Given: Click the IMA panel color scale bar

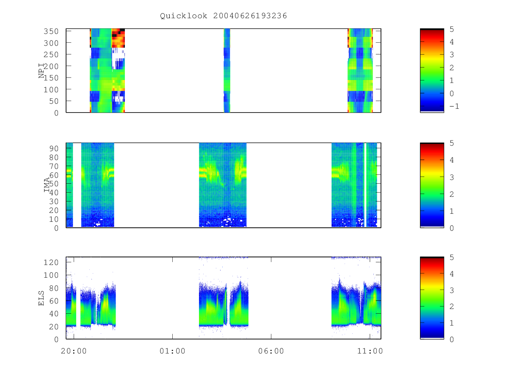Looking at the screenshot, I should pos(432,185).
